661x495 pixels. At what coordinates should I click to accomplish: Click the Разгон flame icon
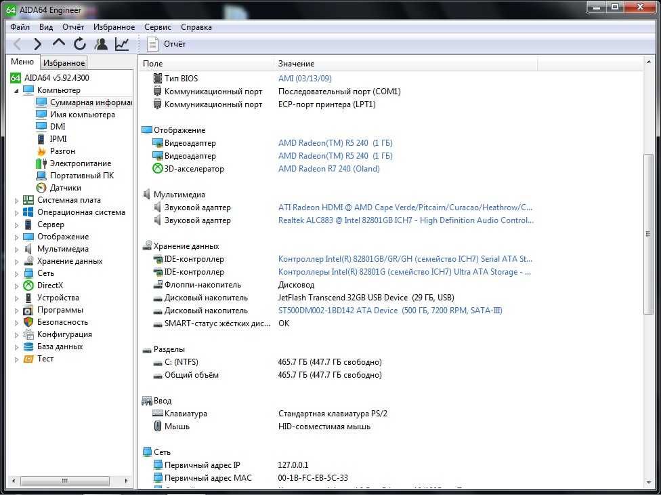[41, 151]
